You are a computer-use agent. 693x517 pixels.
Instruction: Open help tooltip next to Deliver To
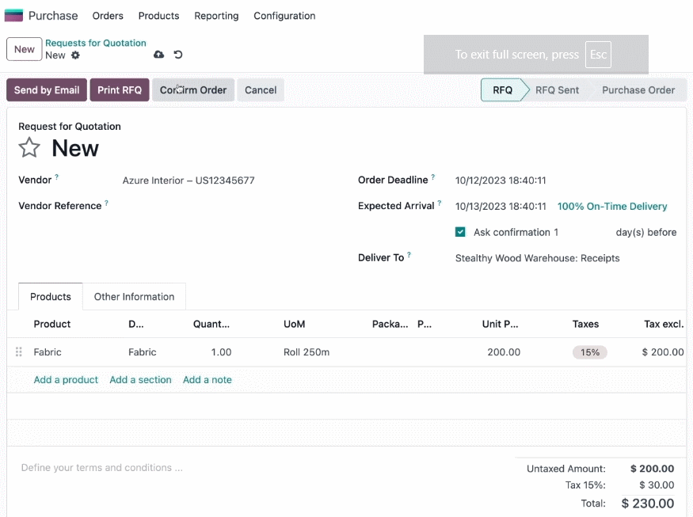409,254
